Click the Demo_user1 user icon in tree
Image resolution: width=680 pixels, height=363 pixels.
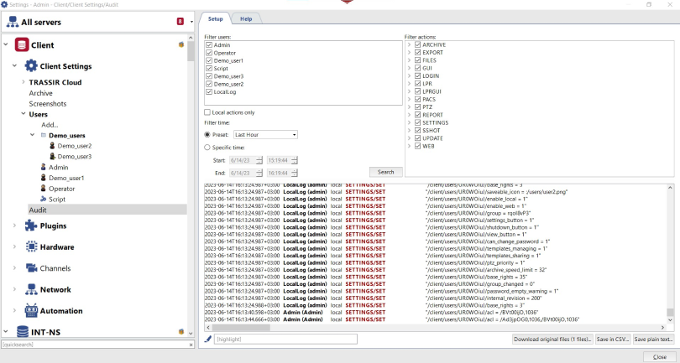pyautogui.click(x=44, y=178)
